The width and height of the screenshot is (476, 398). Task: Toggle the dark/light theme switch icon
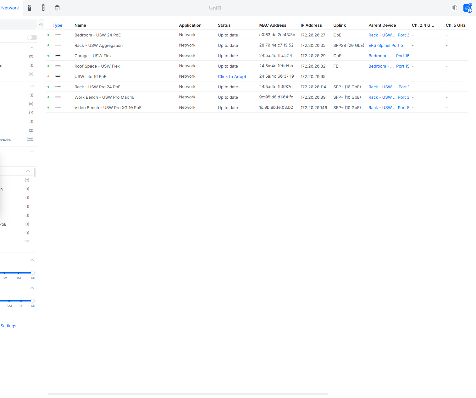(455, 8)
